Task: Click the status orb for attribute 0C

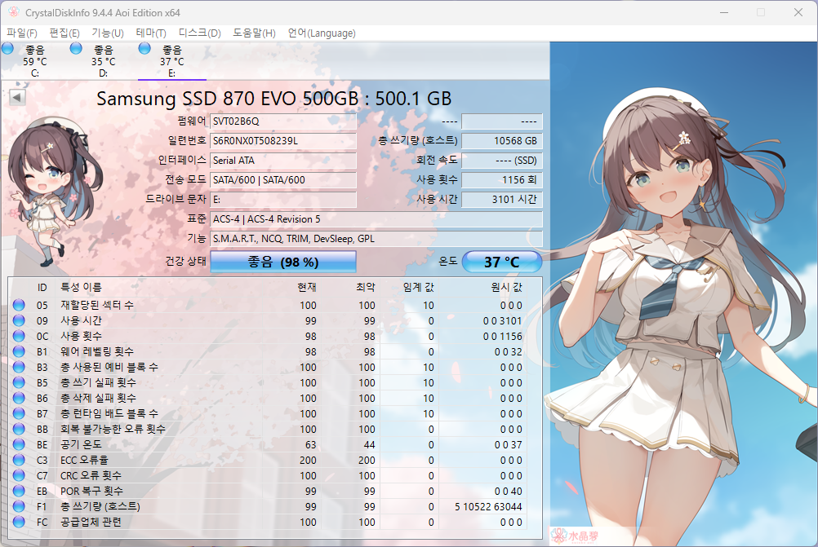Action: (19, 336)
